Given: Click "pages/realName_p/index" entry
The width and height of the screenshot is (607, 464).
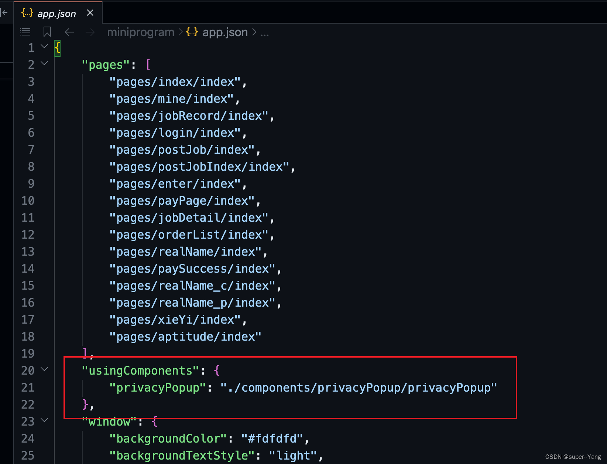Looking at the screenshot, I should click(192, 303).
